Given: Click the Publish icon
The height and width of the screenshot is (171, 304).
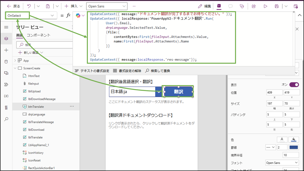Looking at the screenshot, I should [296, 6].
